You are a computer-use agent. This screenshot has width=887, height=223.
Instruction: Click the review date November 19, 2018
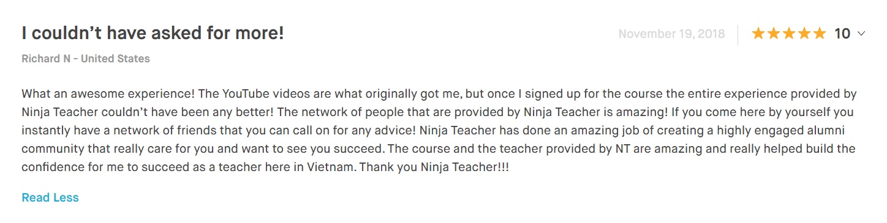[671, 34]
